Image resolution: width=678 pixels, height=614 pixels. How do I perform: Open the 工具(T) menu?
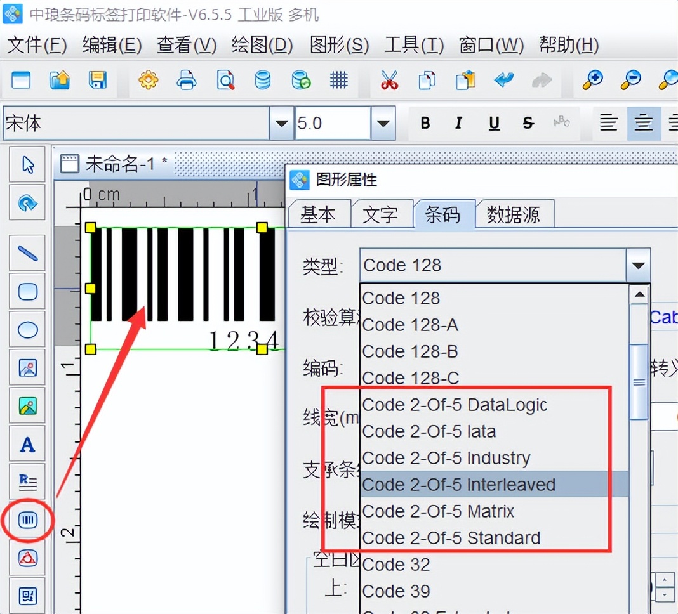point(412,45)
